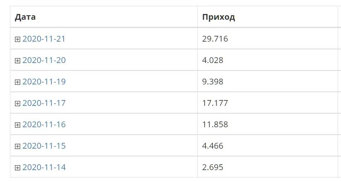The height and width of the screenshot is (182, 341).
Task: Open the 2020-11-20 date link
Action: (44, 60)
